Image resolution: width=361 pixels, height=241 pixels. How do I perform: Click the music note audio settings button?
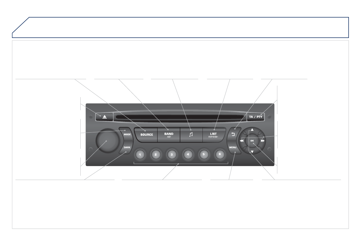click(191, 135)
